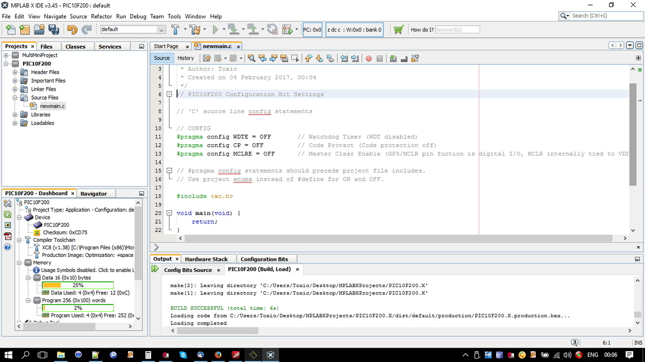Click the Comment code icon
This screenshot has height=362, width=645.
[393, 58]
